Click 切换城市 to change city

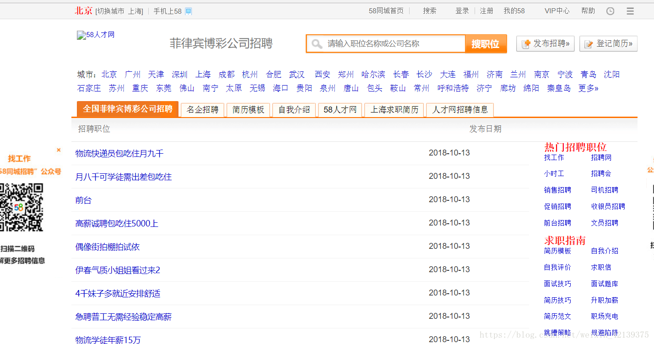pos(111,11)
